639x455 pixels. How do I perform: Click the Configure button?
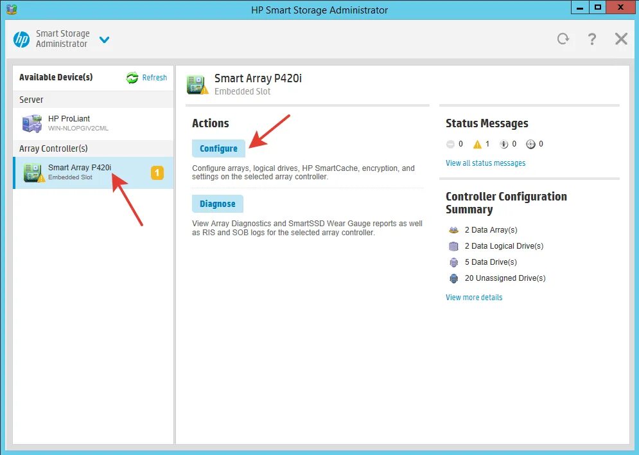pyautogui.click(x=218, y=148)
